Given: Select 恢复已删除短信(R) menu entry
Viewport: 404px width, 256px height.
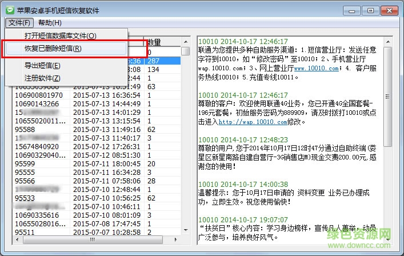Looking at the screenshot, I should 66,49.
